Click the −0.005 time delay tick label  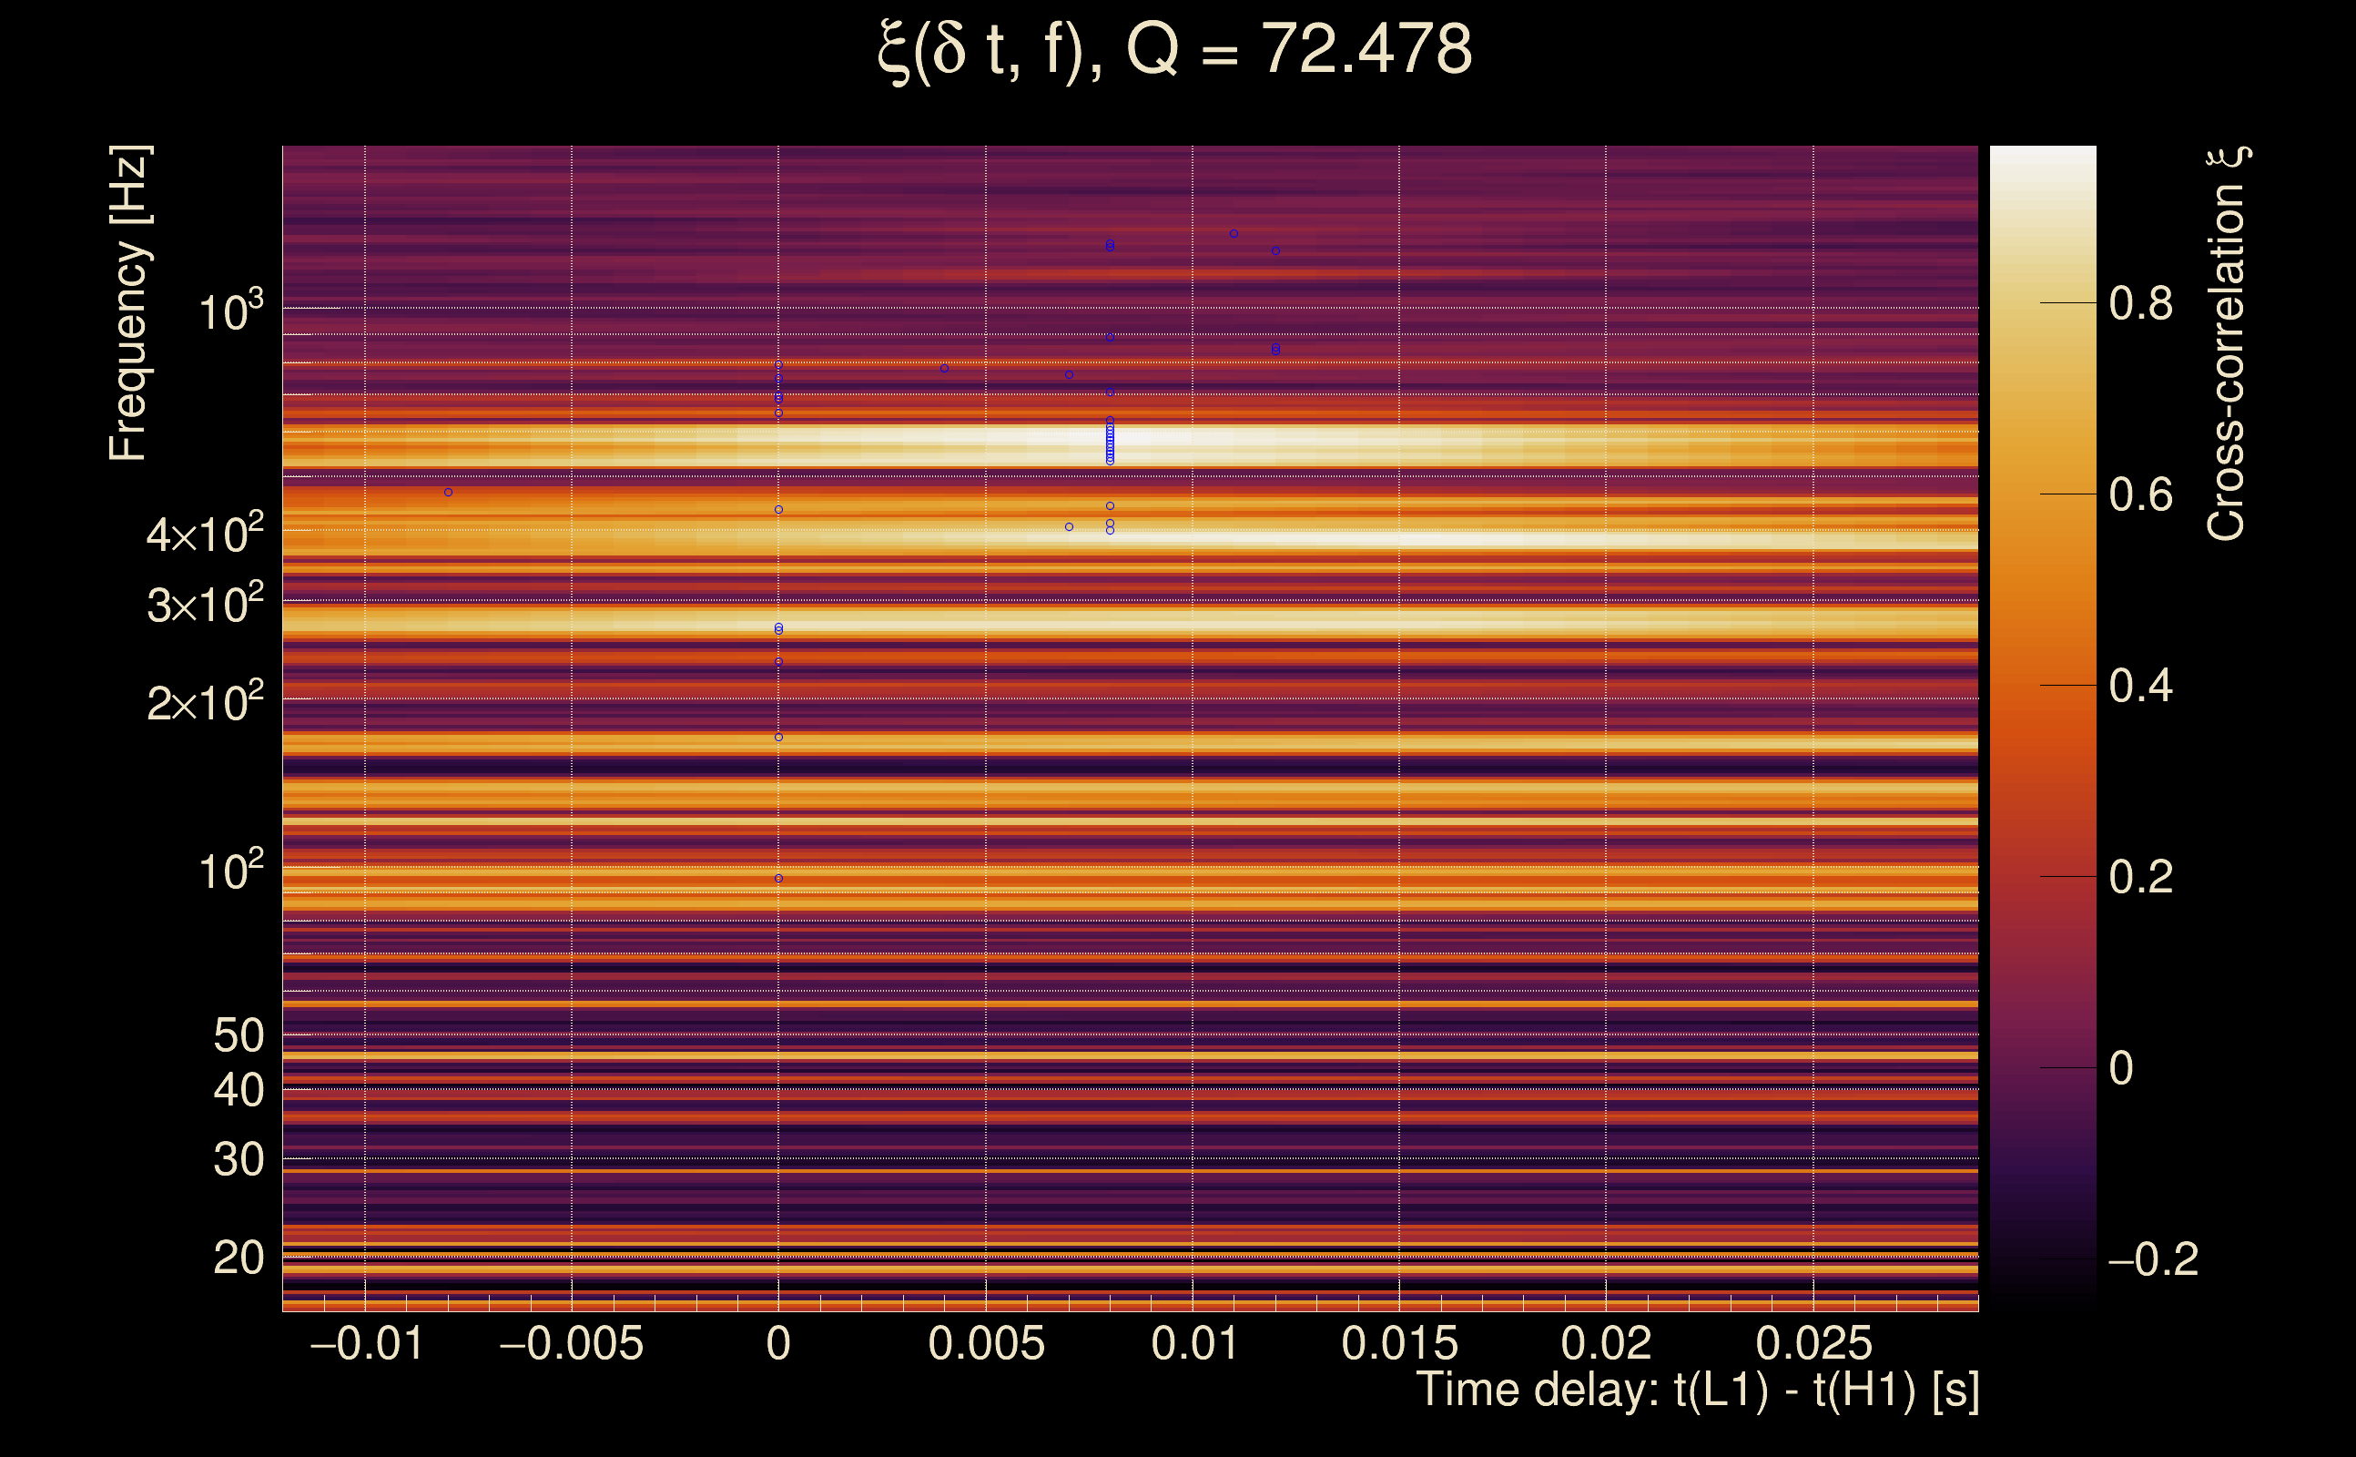pos(571,1343)
